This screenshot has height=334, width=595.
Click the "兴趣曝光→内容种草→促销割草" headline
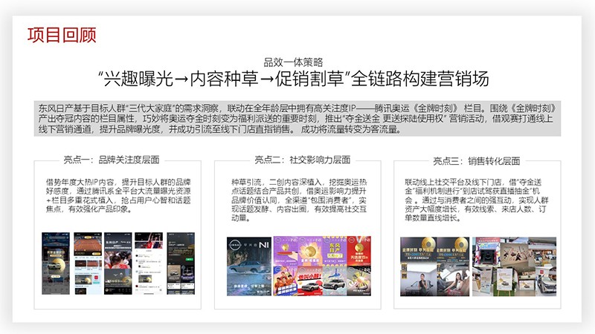pyautogui.click(x=297, y=79)
